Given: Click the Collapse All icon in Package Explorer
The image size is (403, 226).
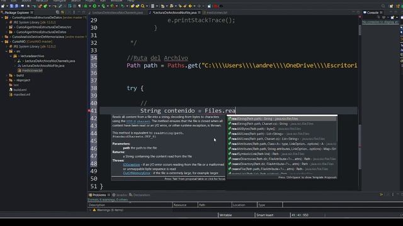Looking at the screenshot, I should [x=57, y=13].
